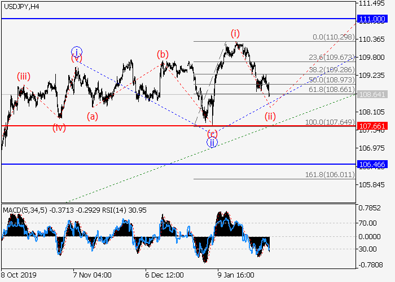Click the red (iv) wave label
The width and height of the screenshot is (395, 282).
[x=59, y=127]
